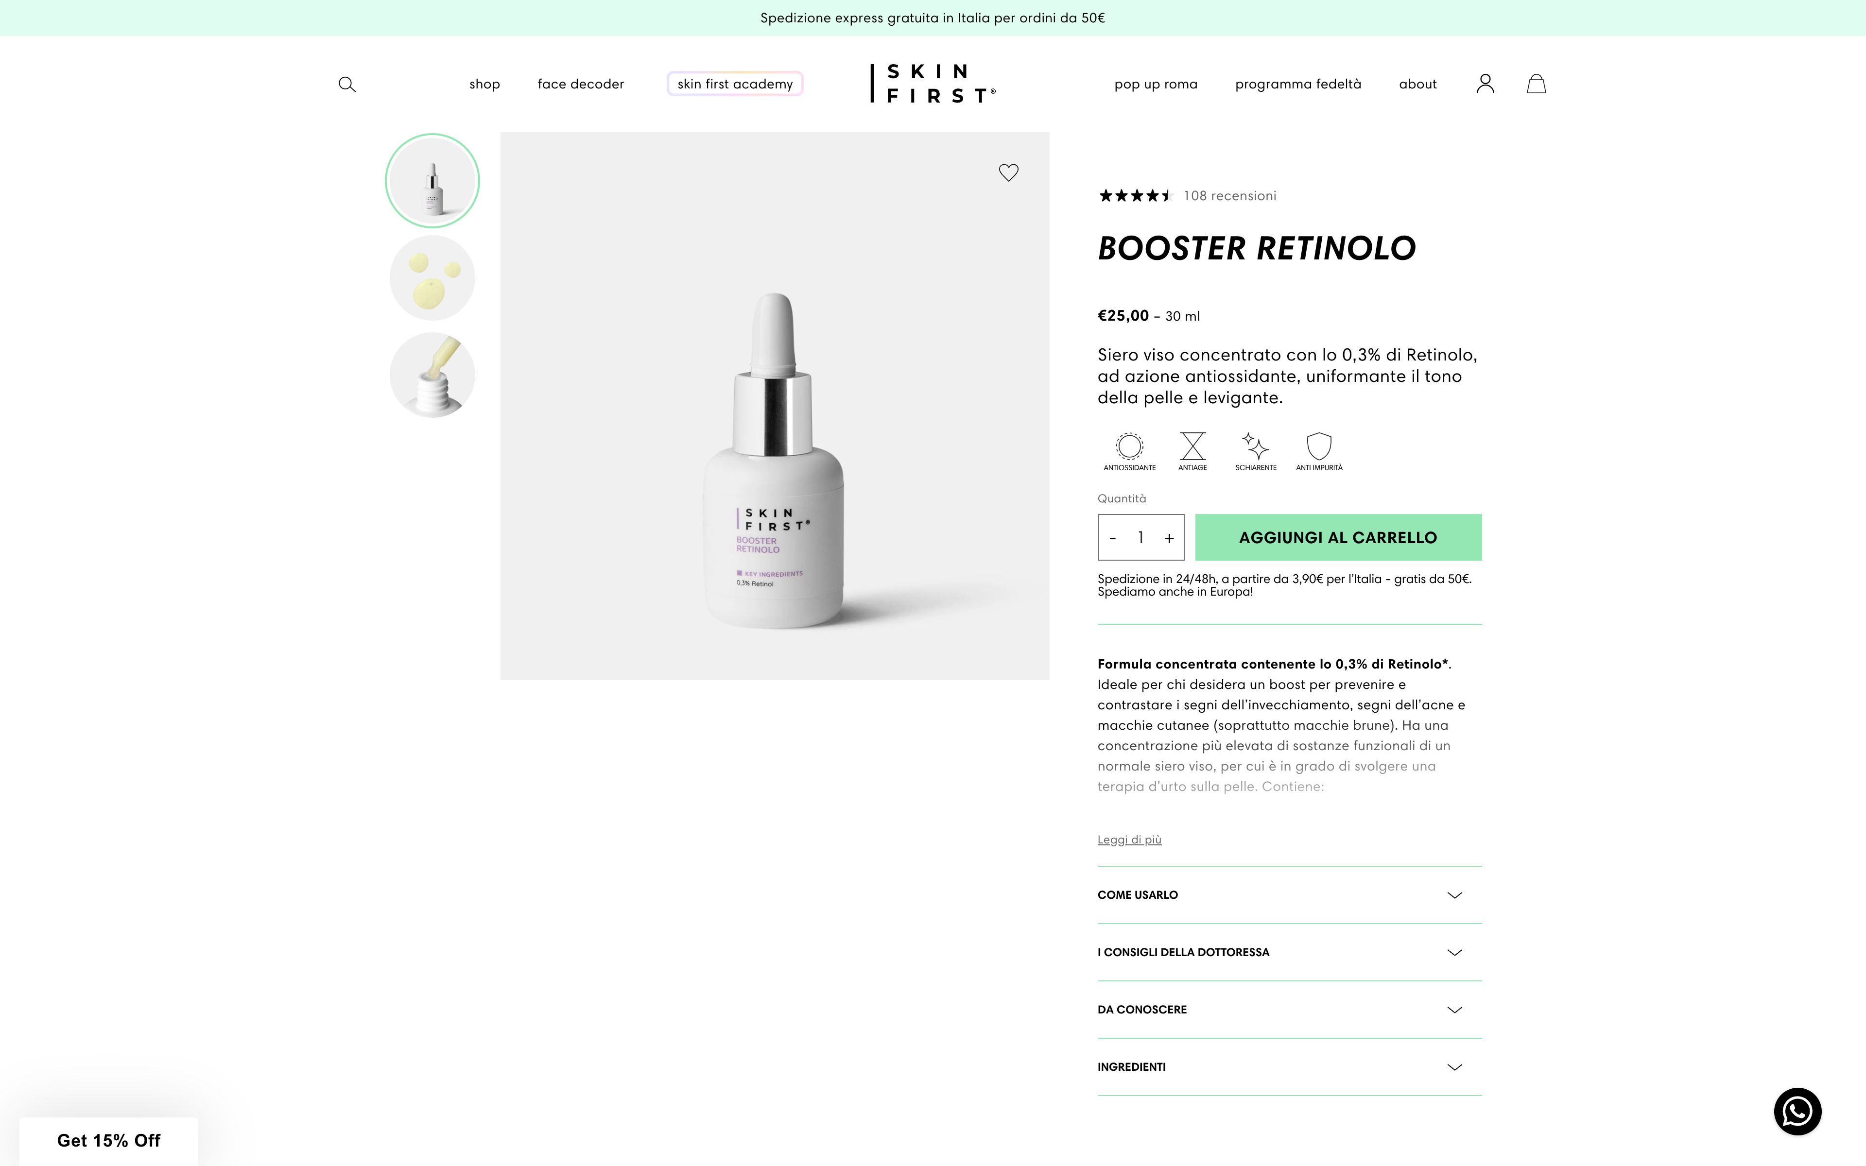This screenshot has width=1866, height=1166.
Task: Click the Schiarente sparkle icon
Action: (1255, 446)
